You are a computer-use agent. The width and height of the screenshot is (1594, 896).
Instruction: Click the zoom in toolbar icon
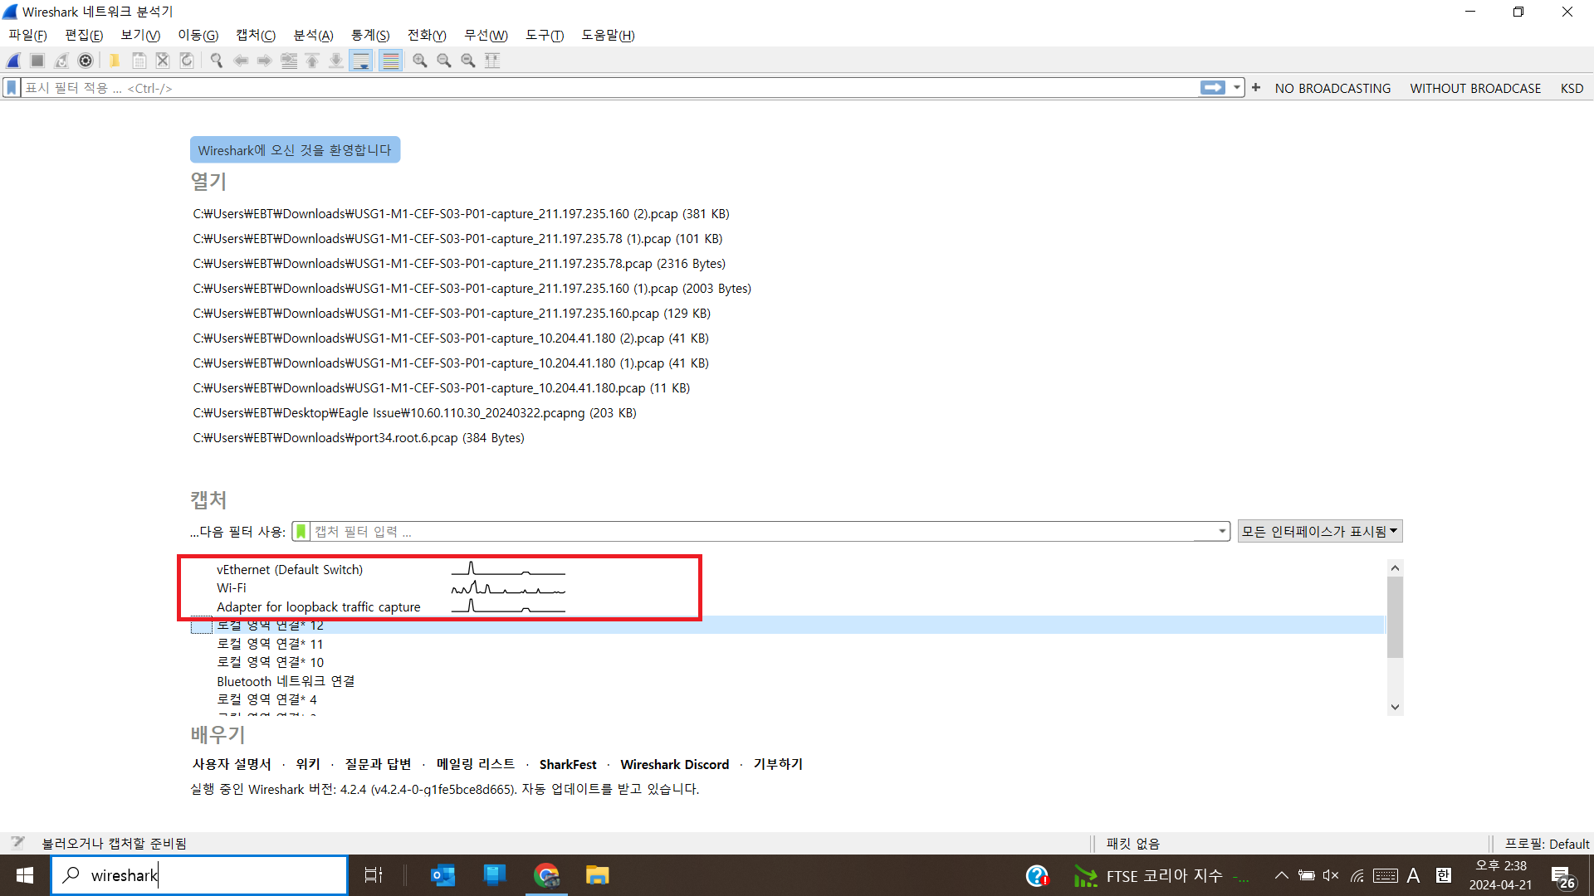point(420,61)
